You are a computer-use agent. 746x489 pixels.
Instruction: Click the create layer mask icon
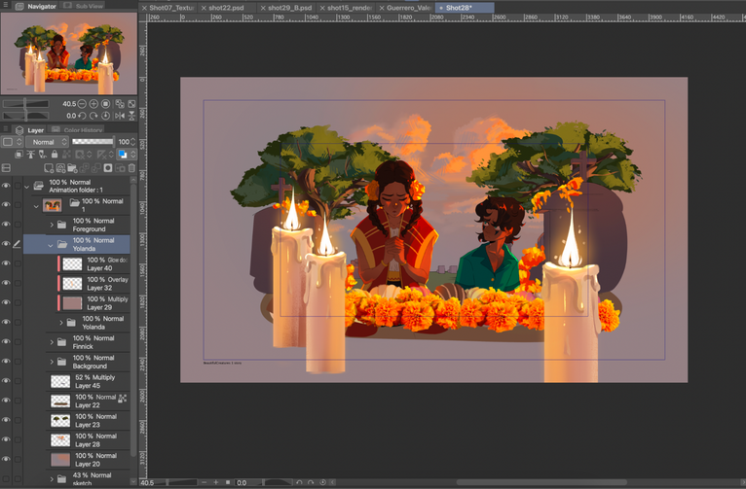coord(108,168)
